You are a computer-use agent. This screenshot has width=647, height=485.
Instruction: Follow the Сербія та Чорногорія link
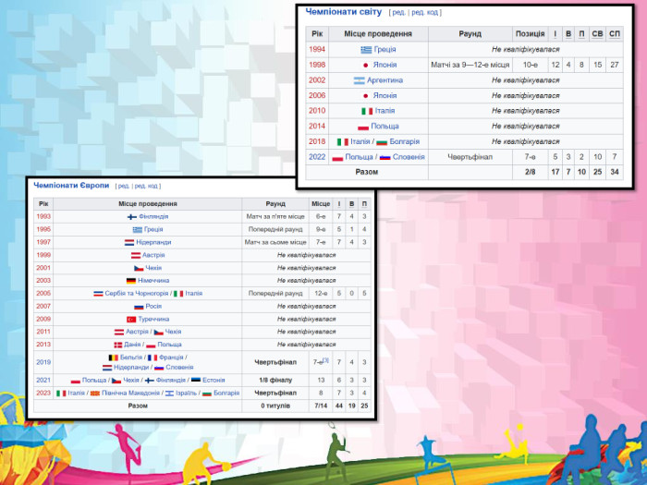137,293
